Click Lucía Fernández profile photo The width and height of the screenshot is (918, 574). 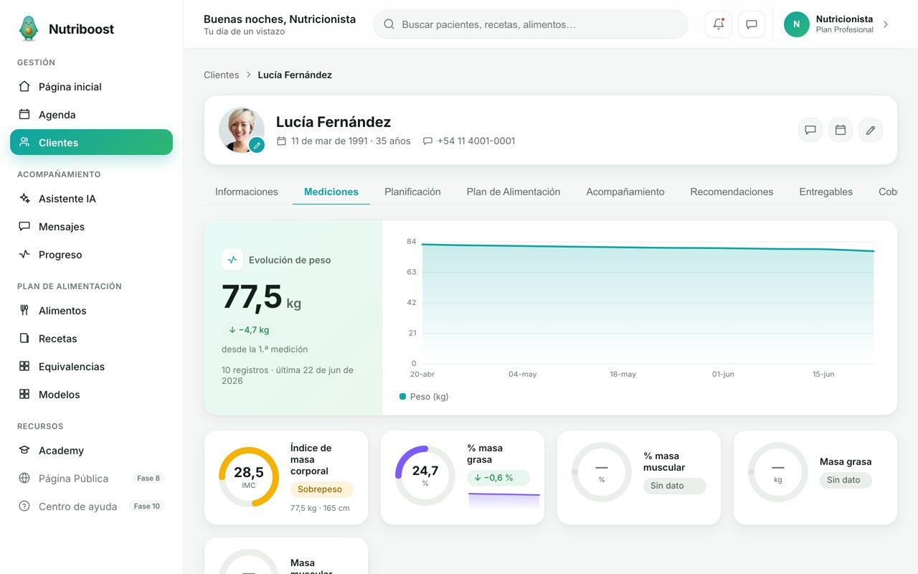tap(241, 130)
